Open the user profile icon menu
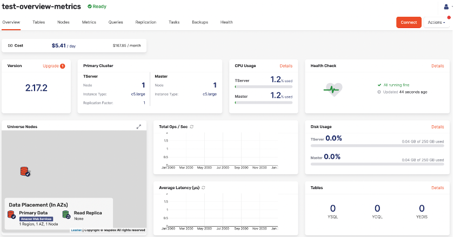This screenshot has height=237, width=454. pos(446,7)
